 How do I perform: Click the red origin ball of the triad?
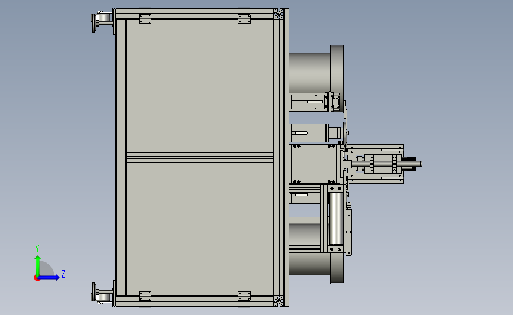(x=37, y=278)
